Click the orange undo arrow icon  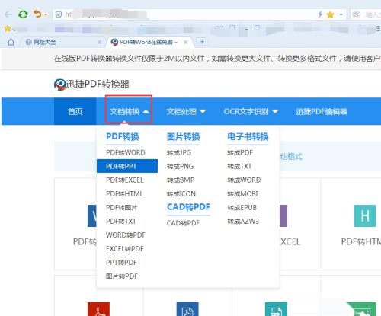coord(37,14)
